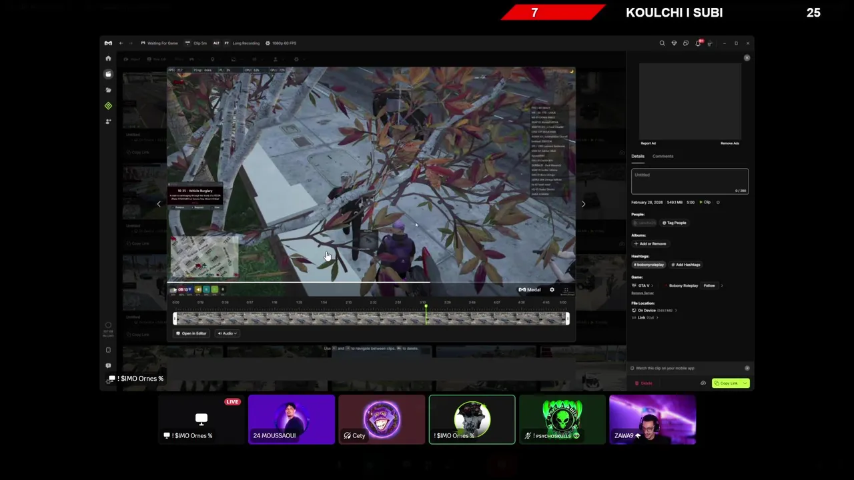The height and width of the screenshot is (480, 854).
Task: Click Open in Editor below the timeline
Action: tap(191, 333)
